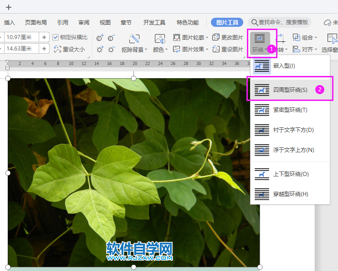The height and width of the screenshot is (271, 338).
Task: Toggle the 锁定纵横比 checkbox
Action: coord(56,37)
